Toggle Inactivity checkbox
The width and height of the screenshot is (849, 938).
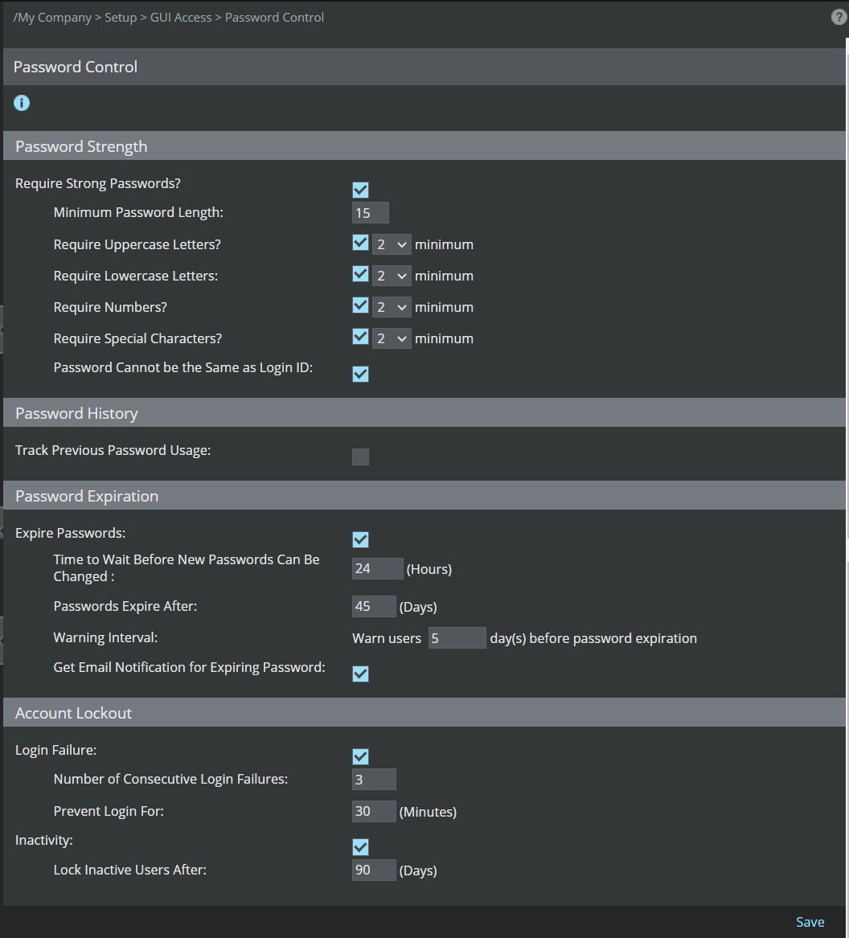coord(360,847)
